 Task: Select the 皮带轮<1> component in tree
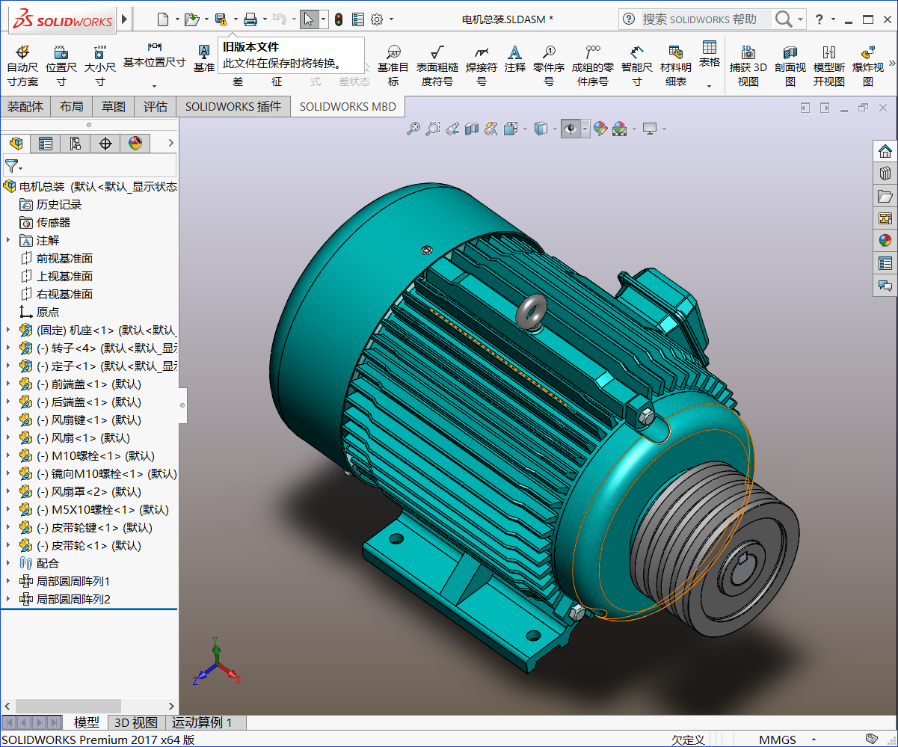88,546
